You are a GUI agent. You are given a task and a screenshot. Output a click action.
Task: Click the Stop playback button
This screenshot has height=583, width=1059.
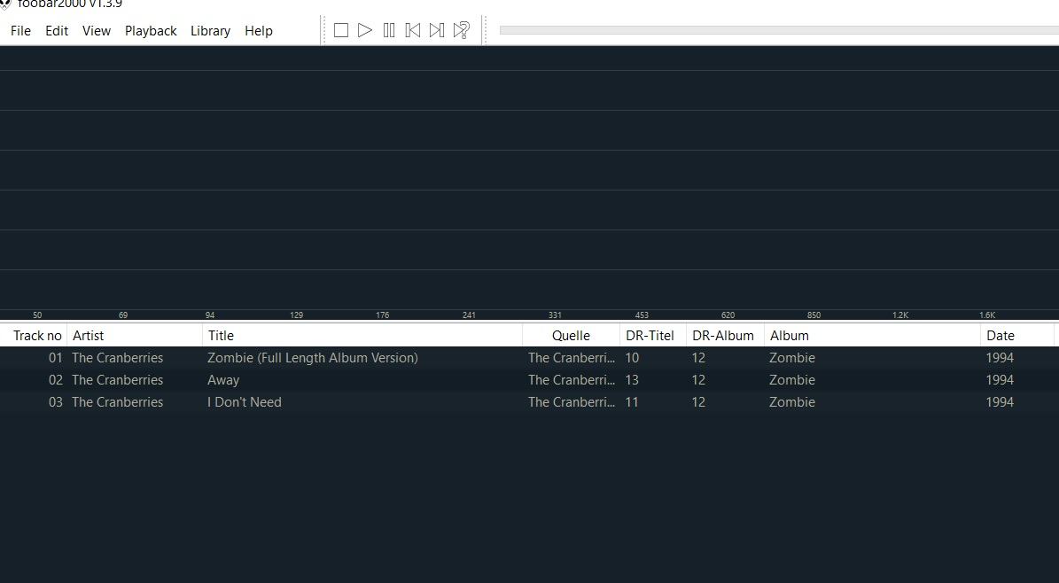point(341,30)
